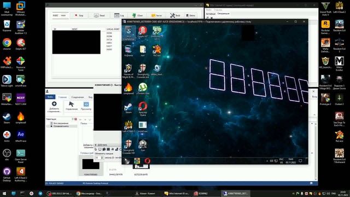
Task: Open Resource Tuner desktop icon
Action: point(21,64)
